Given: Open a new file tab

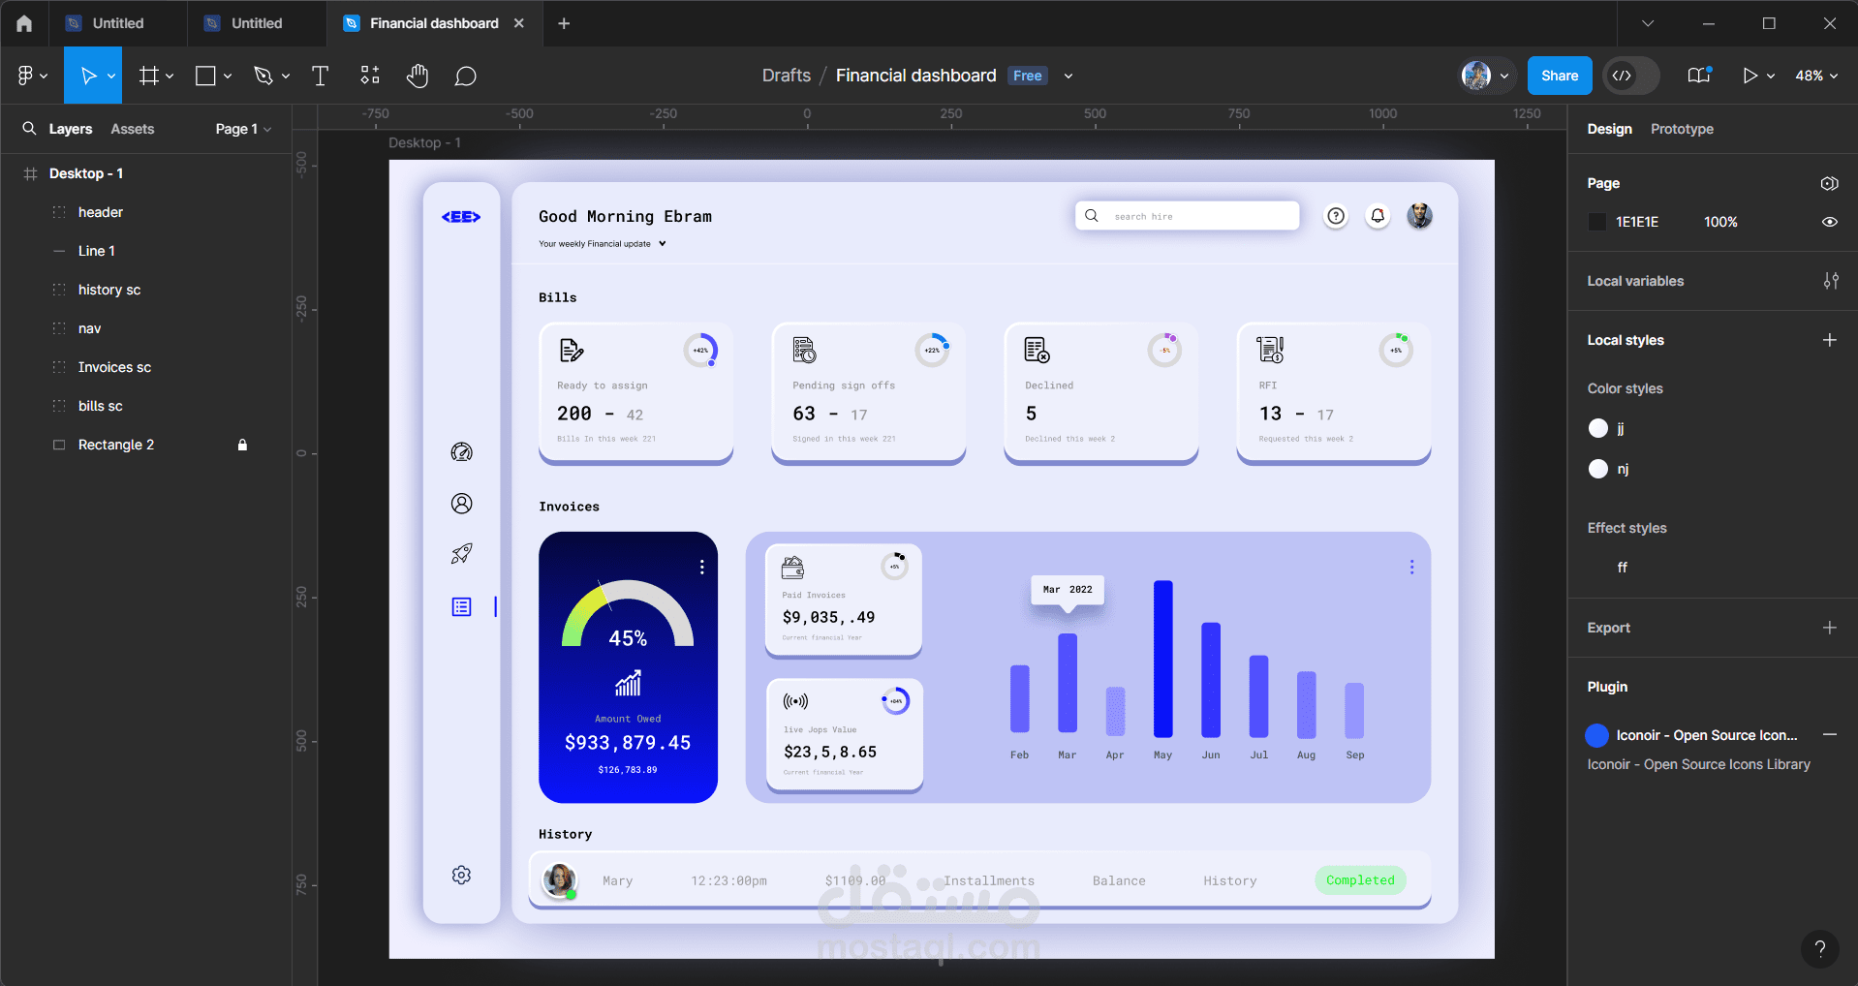Looking at the screenshot, I should [x=564, y=23].
